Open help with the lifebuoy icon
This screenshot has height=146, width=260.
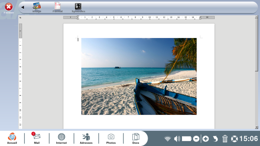tap(234, 139)
